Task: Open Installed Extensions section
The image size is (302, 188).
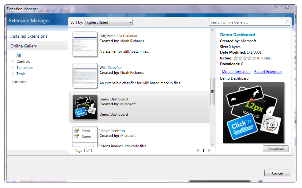Action: tap(29, 36)
